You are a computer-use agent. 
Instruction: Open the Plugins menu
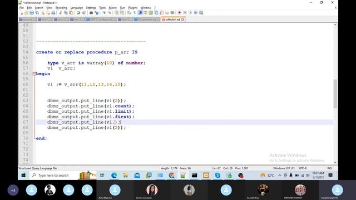pyautogui.click(x=133, y=8)
